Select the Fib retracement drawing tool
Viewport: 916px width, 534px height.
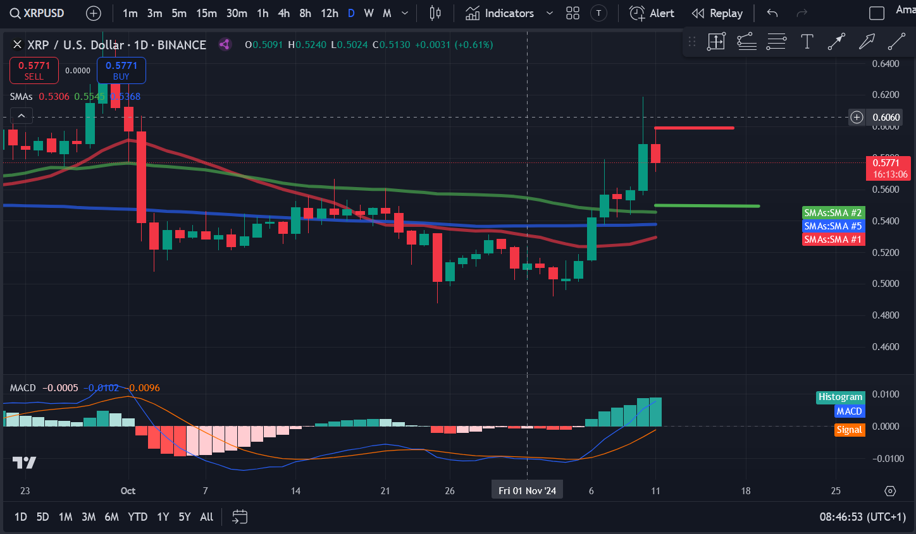pos(747,42)
